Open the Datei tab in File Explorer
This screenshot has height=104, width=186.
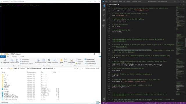click(x=3, y=57)
